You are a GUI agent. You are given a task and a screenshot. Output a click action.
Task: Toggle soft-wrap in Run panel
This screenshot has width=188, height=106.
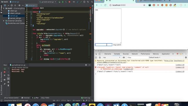8,75
